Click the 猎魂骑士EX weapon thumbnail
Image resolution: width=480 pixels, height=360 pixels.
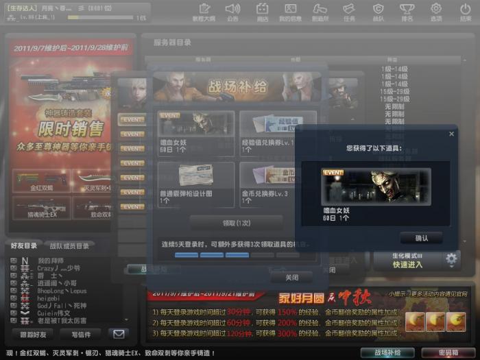pyautogui.click(x=41, y=208)
